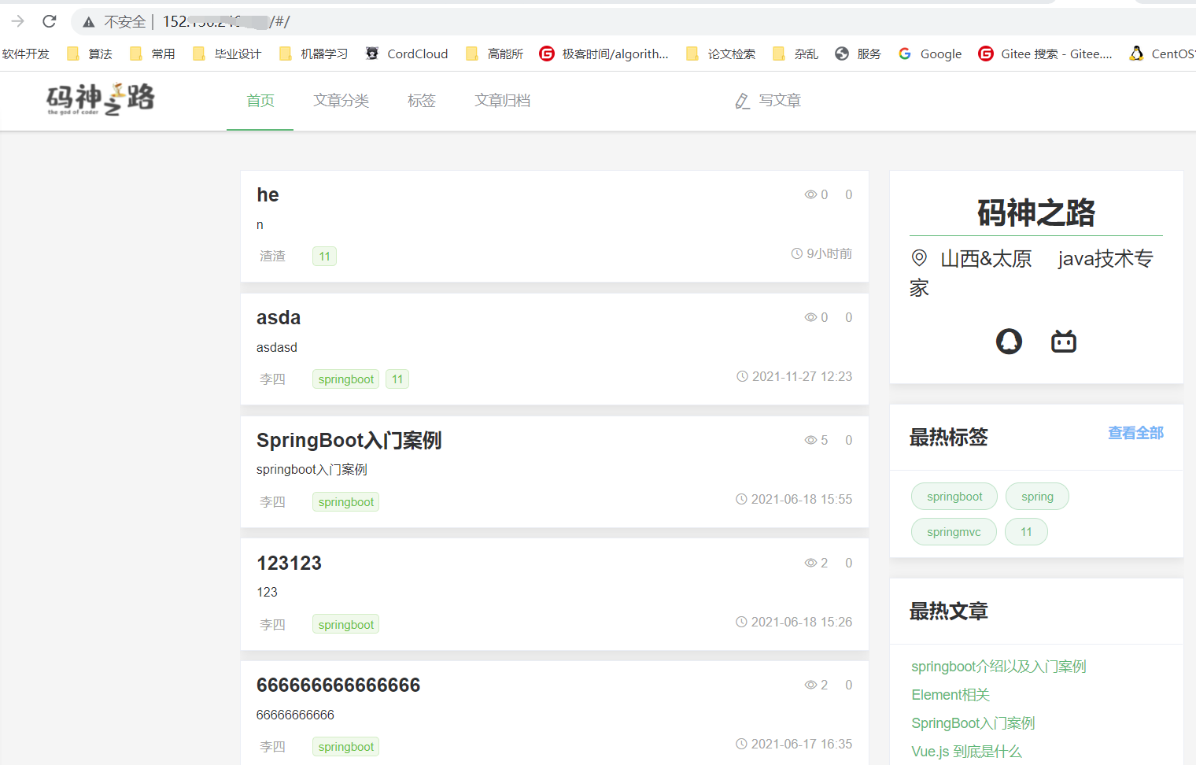Click the 码神之路 logo image
Screen dimensions: 1196x765
click(102, 100)
